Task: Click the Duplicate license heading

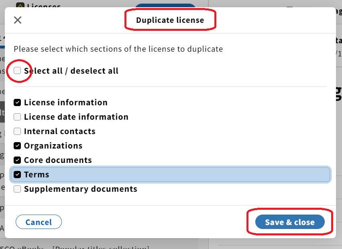Action: 170,20
